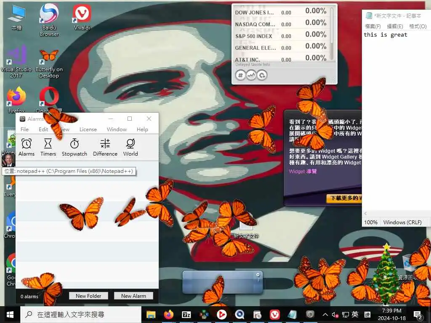
Task: Select the Visual Studio 2017 desktop icon
Action: 16,62
